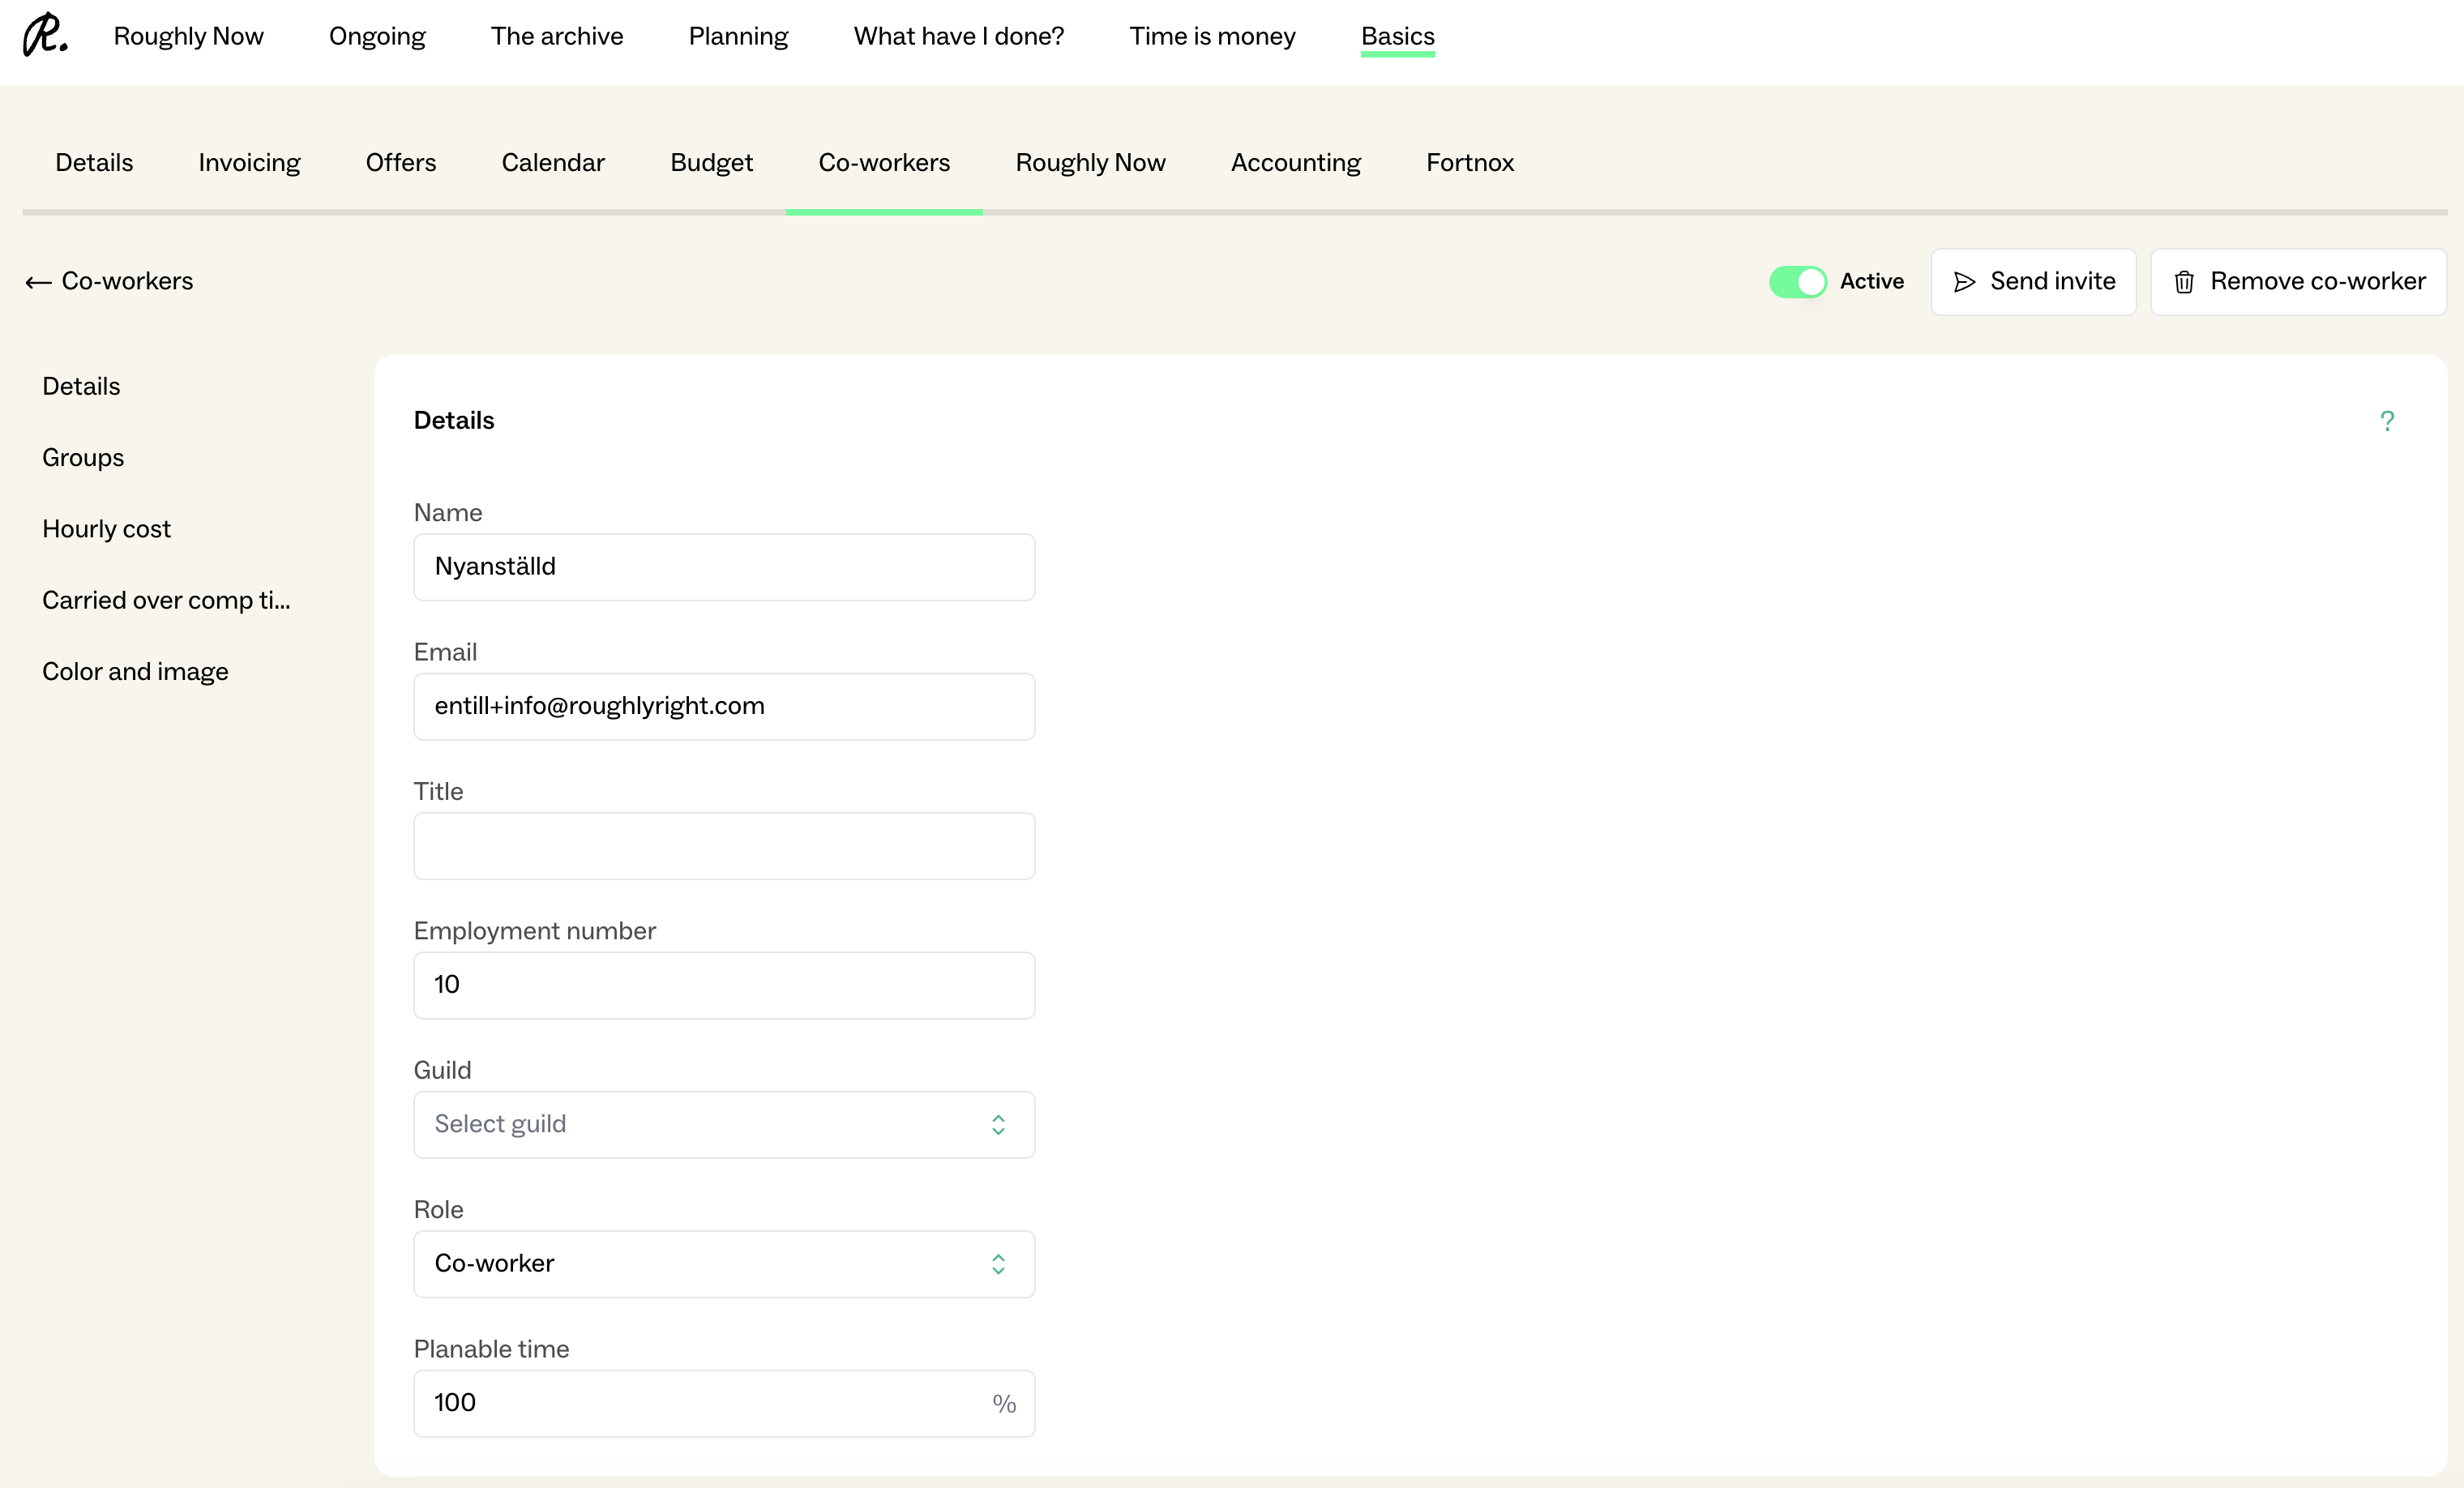Open Color and image section
2464x1488 pixels.
click(135, 672)
